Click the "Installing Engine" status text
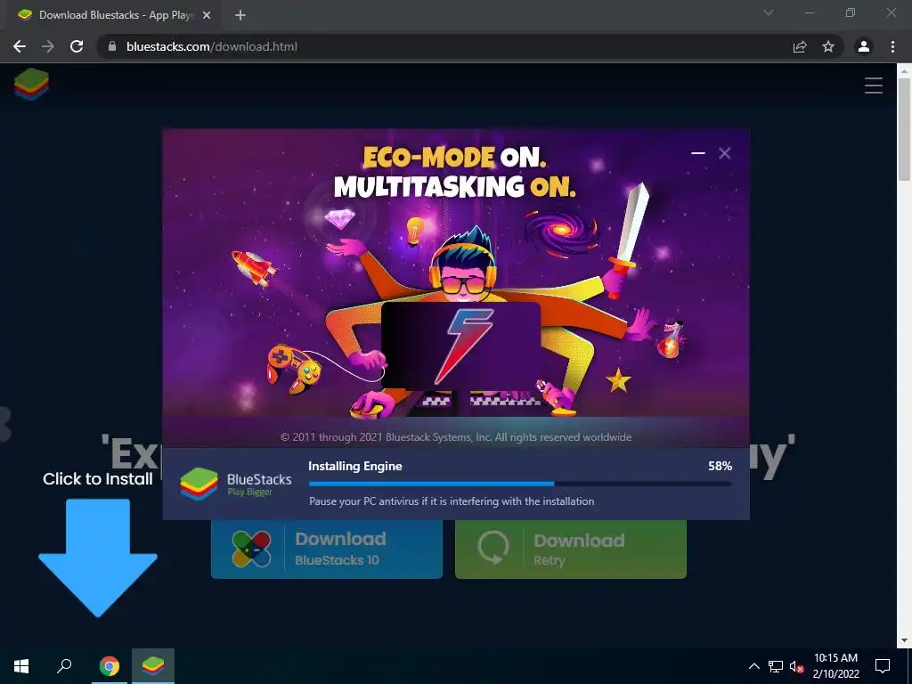The width and height of the screenshot is (912, 684). (354, 466)
